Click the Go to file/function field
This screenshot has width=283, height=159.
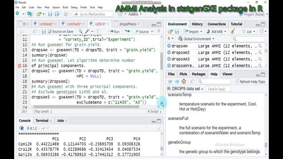92,14
